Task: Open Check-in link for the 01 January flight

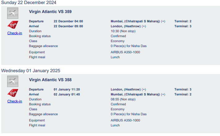Action: click(15, 101)
